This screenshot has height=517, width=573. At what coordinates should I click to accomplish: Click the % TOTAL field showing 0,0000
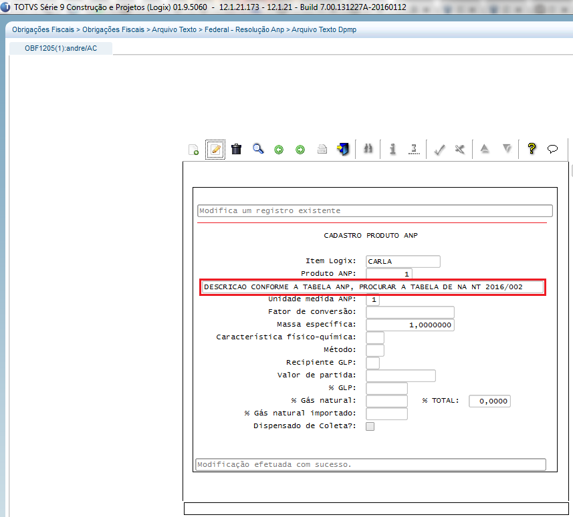pyautogui.click(x=489, y=401)
